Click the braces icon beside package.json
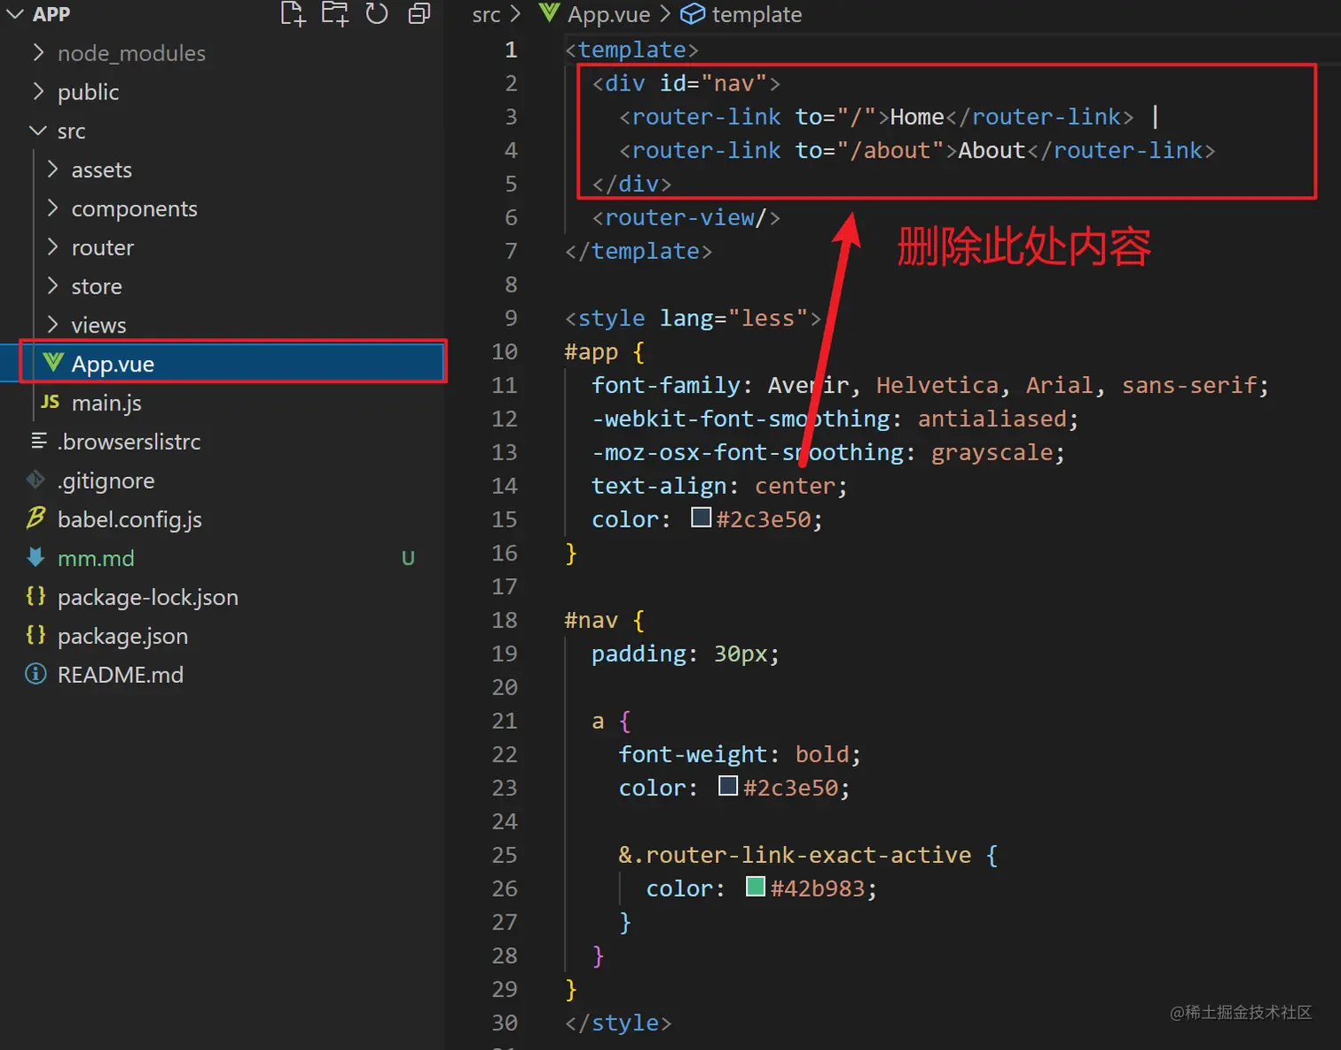The image size is (1341, 1050). 35,635
